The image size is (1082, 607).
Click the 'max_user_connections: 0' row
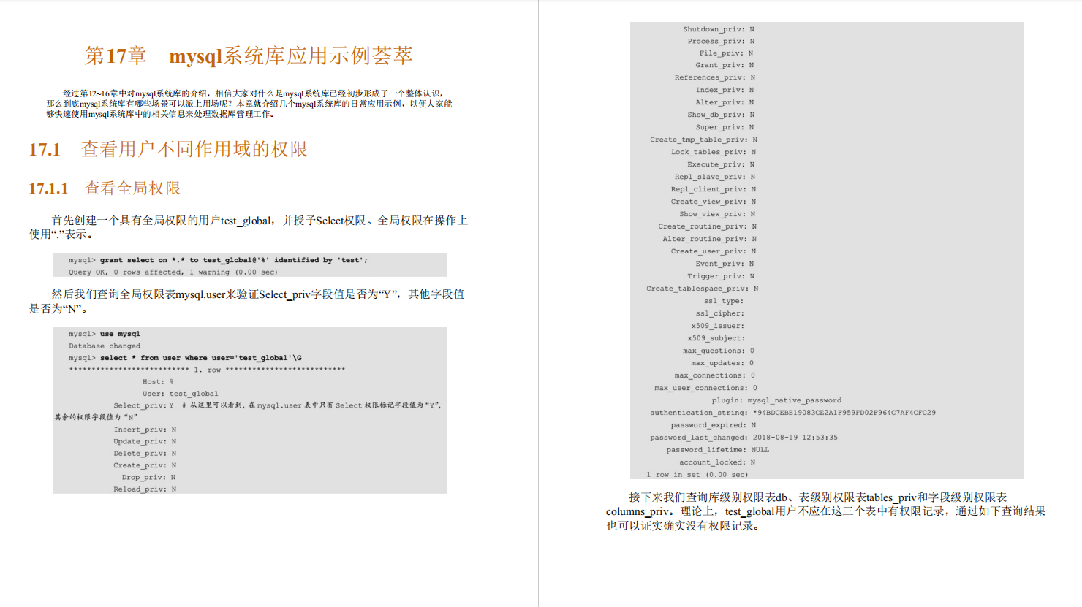tap(706, 388)
